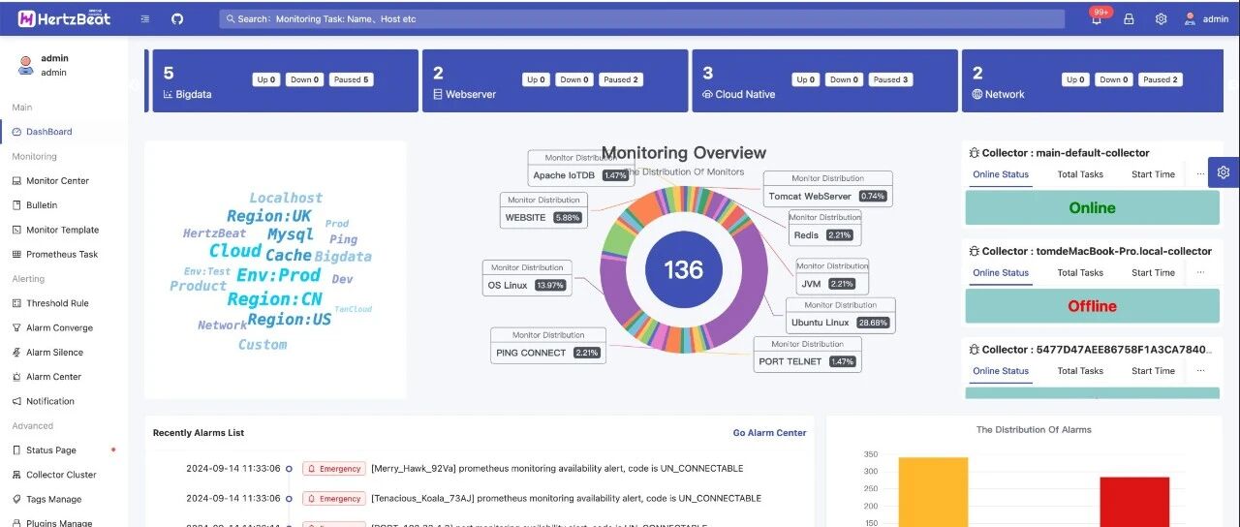
Task: Click the OS Linux 13.97% distribution label
Action: pyautogui.click(x=527, y=279)
